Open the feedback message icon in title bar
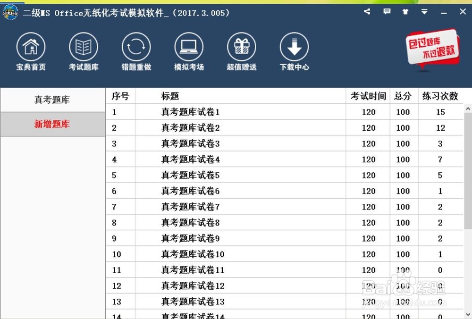 click(x=387, y=12)
